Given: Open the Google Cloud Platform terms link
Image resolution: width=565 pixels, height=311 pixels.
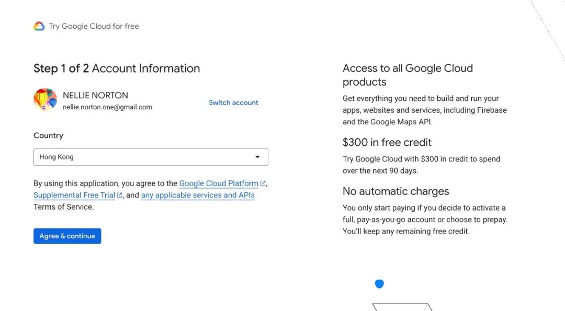Looking at the screenshot, I should pyautogui.click(x=219, y=183).
